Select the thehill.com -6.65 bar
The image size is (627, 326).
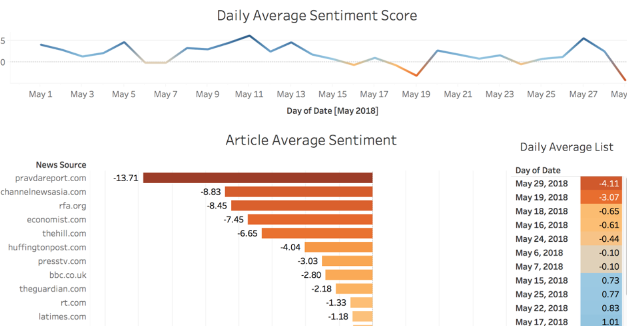click(317, 233)
